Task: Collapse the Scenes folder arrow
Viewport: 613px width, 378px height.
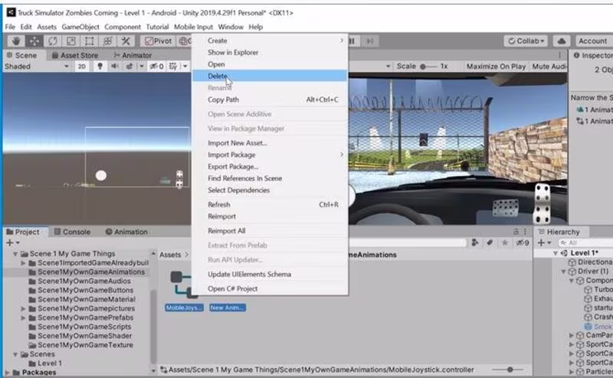Action: (x=15, y=354)
